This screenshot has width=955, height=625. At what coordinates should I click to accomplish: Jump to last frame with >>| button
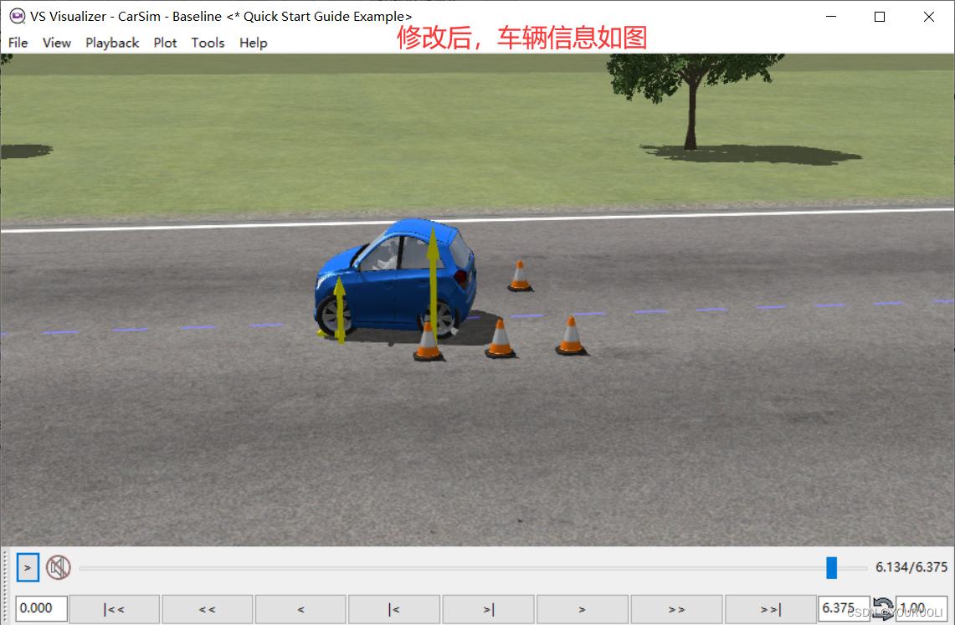[x=769, y=608]
